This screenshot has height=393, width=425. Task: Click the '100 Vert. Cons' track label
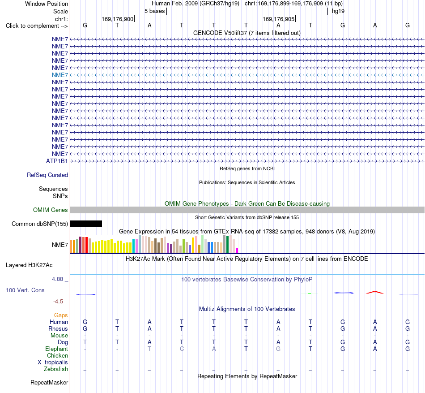(x=25, y=290)
